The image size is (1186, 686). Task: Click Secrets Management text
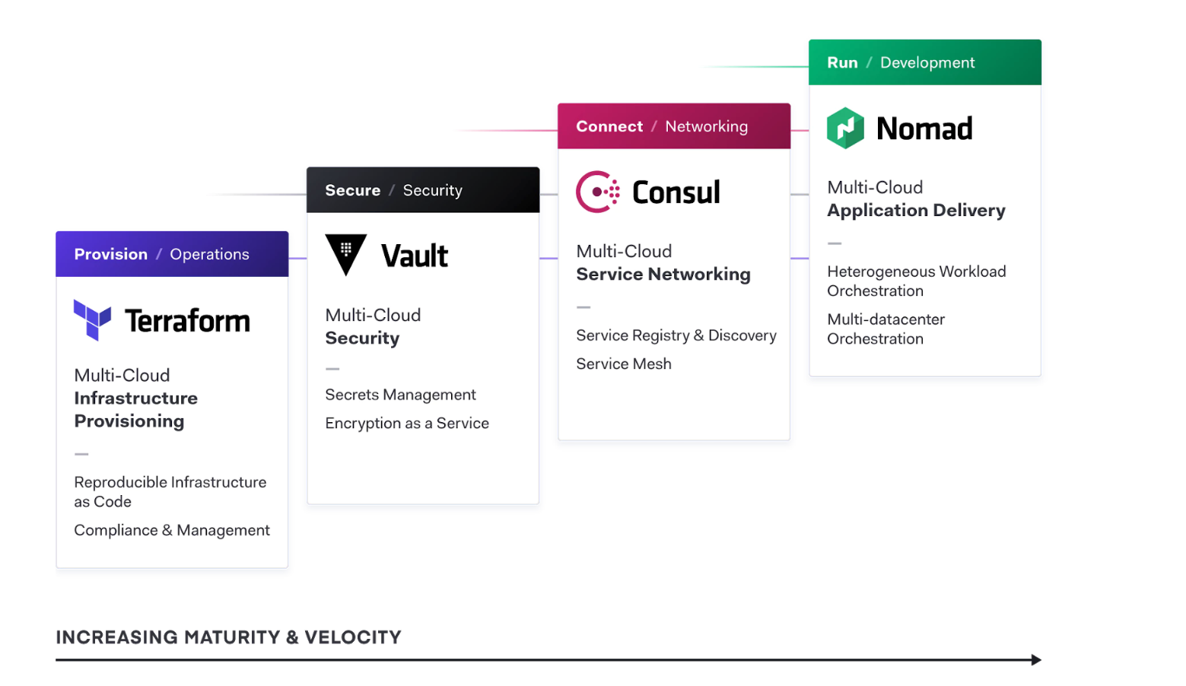pos(400,395)
